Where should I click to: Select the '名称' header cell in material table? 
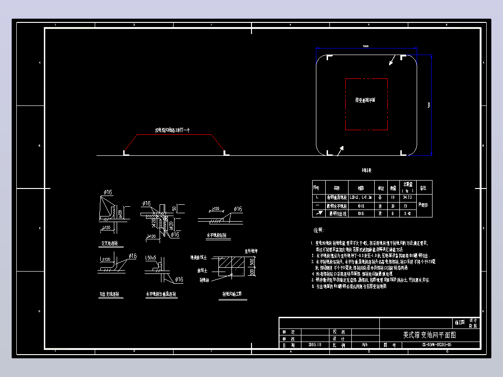coord(336,188)
